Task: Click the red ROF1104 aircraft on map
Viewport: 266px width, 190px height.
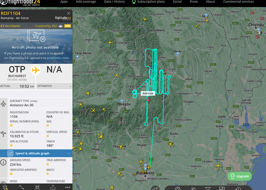Action: [x=148, y=100]
